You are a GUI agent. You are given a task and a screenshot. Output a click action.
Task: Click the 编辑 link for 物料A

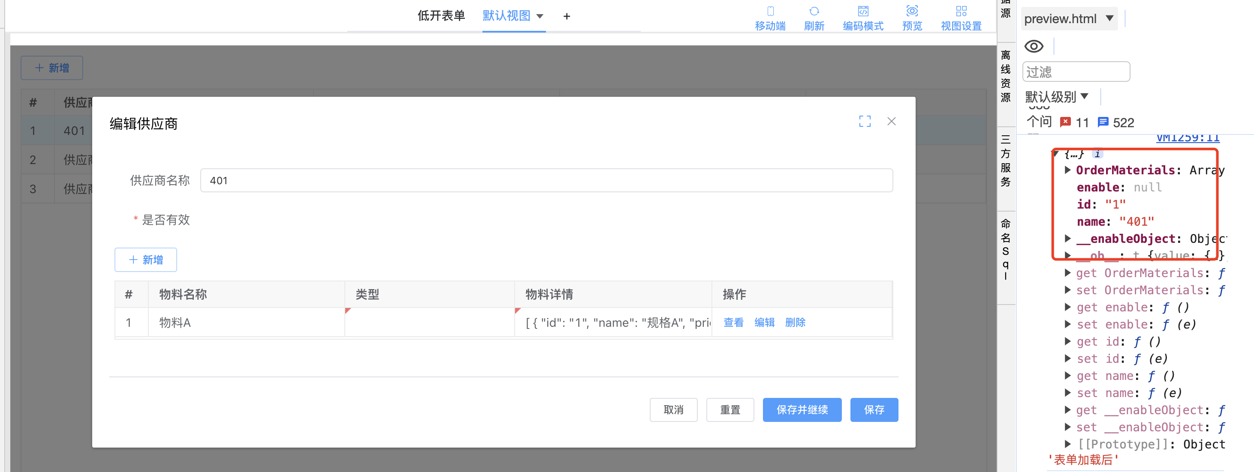click(x=764, y=322)
